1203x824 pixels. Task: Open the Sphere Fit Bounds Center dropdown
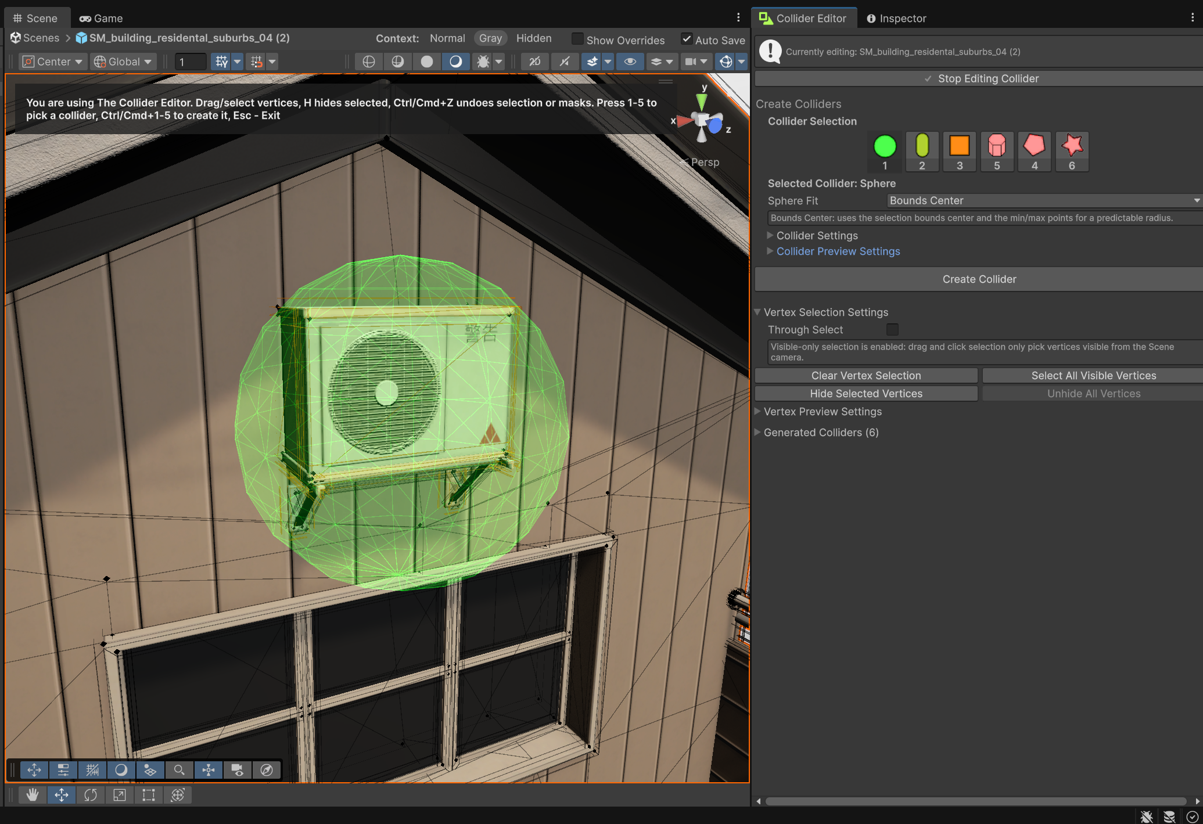click(1044, 200)
